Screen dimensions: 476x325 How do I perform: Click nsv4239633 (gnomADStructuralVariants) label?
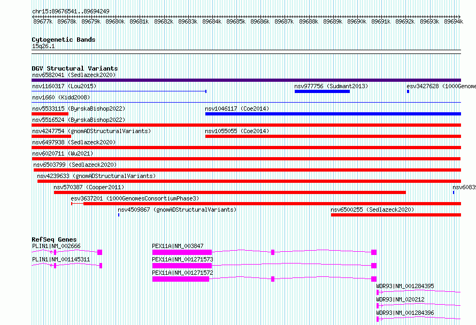(96, 176)
